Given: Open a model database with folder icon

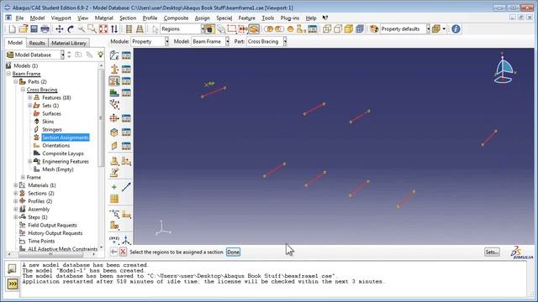Looking at the screenshot, I should 23,29.
